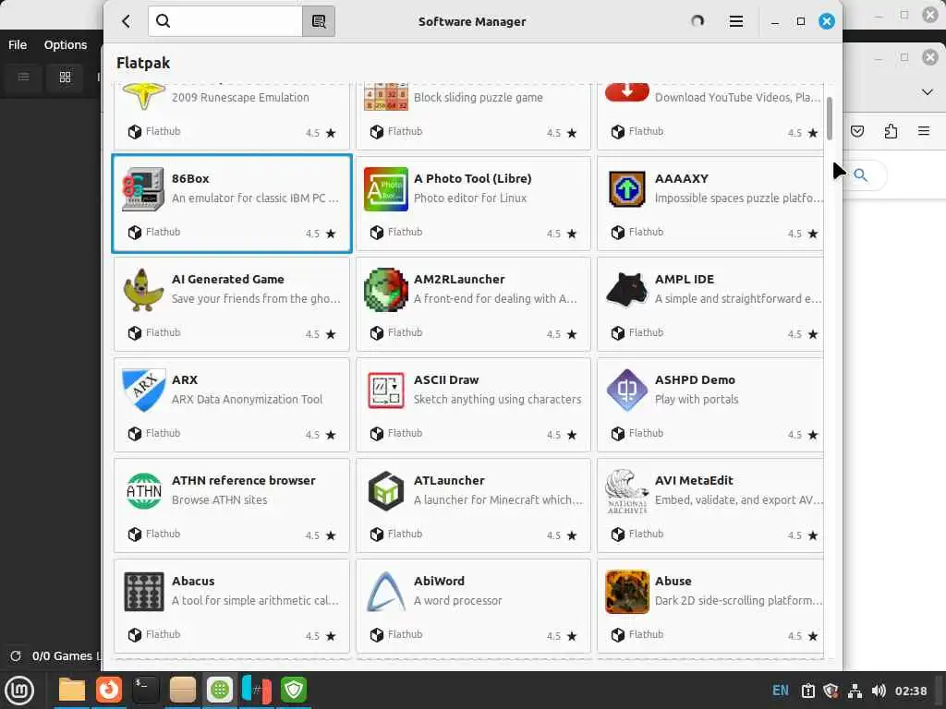The image size is (946, 709).
Task: Go back with the arrow in Software Manager
Action: (126, 21)
